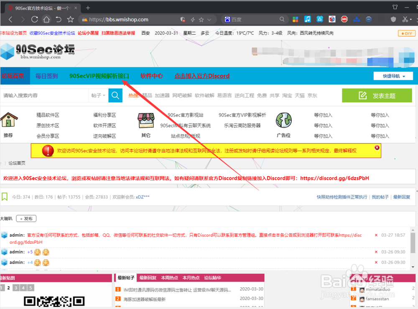Dismiss the yellow forum notice banner

(377, 147)
